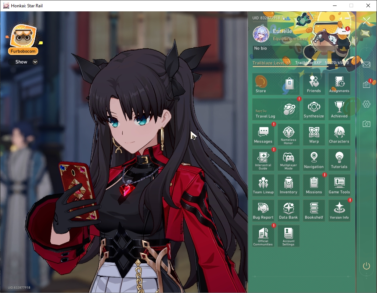Click the Eurielle profile avatar

tap(261, 34)
